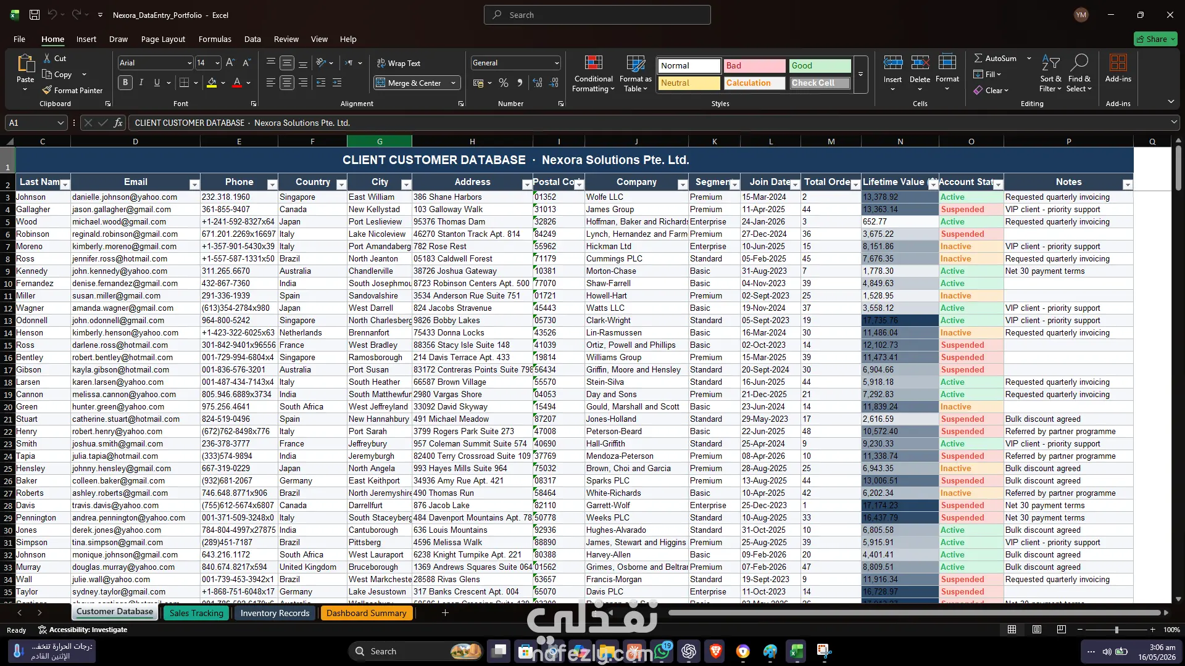This screenshot has height=666, width=1185.
Task: Click the Paste clipboard icon
Action: click(x=25, y=64)
